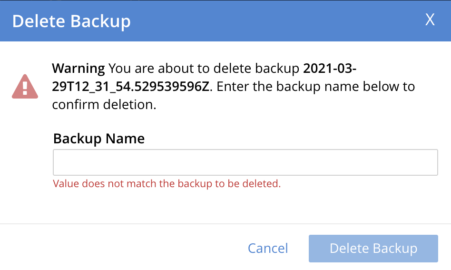Click the Backup Name field label
Image resolution: width=451 pixels, height=270 pixels.
pos(99,139)
